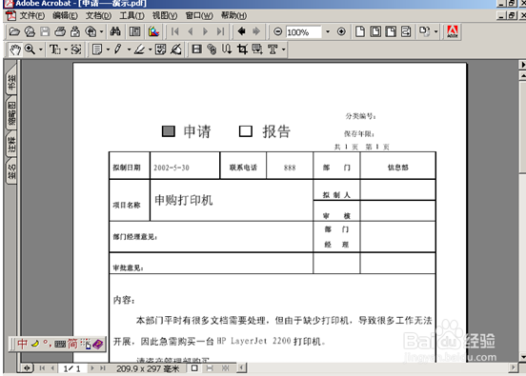Expand dropdown next to Zoom tool

41,49
